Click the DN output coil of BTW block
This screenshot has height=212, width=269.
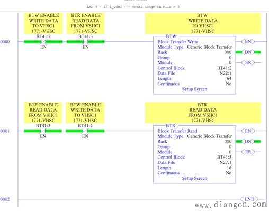[x=248, y=52]
